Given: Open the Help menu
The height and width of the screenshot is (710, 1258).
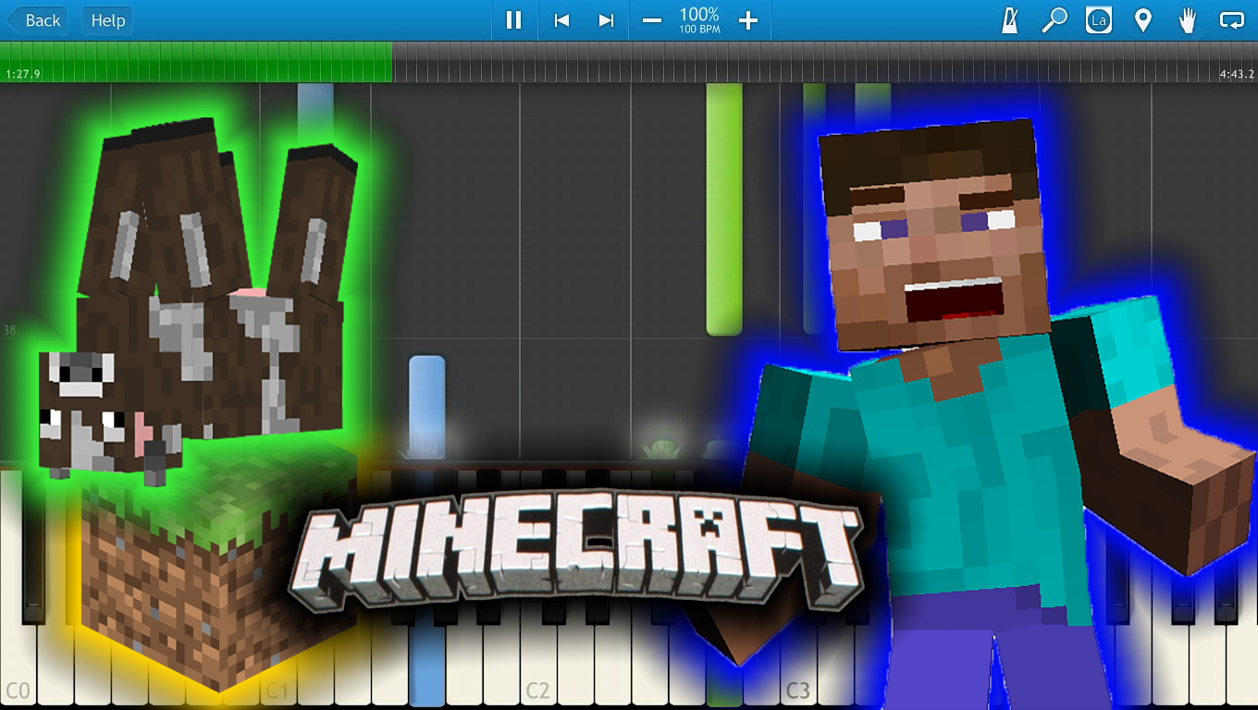Looking at the screenshot, I should click(x=107, y=20).
